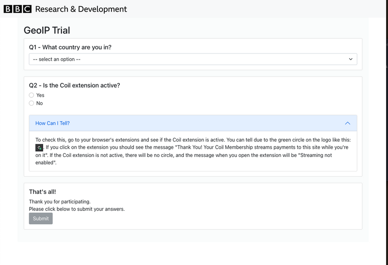Collapse the How Can I Tell chevron
Screen dimensions: 388x265
pyautogui.click(x=347, y=123)
